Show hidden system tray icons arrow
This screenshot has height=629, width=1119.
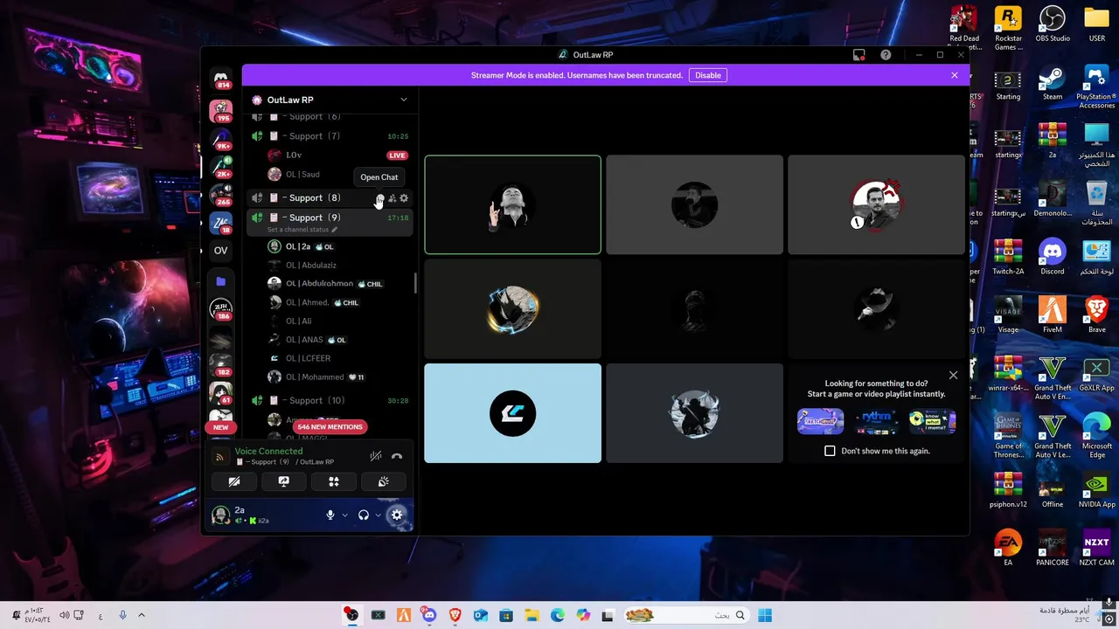click(x=142, y=615)
